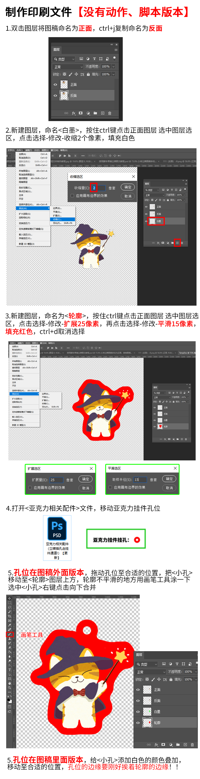Select the Rectangular Marquee tool in step 5 toolbar
Image resolution: width=200 pixels, height=779 pixels.
tap(9, 603)
